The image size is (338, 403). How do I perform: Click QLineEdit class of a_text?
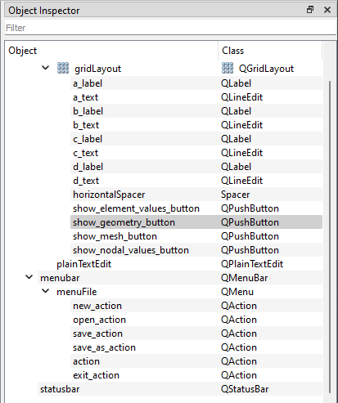point(241,97)
